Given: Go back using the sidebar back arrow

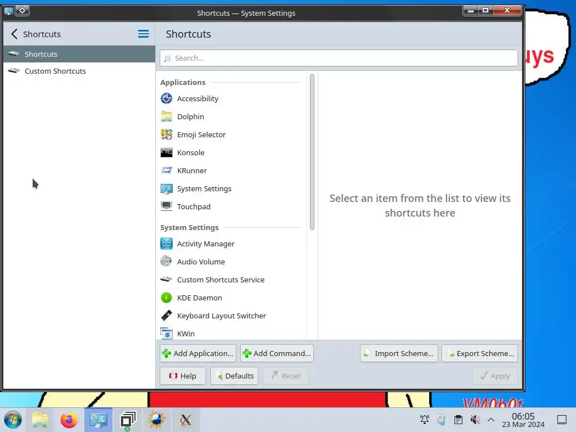Looking at the screenshot, I should (14, 34).
